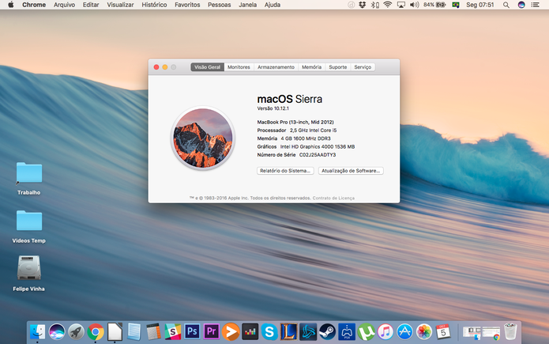Viewport: 549px width, 344px height.
Task: Open the Histórico menu
Action: coord(154,5)
